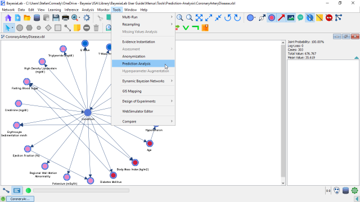Toggle node display with pink circle icon

[272, 17]
